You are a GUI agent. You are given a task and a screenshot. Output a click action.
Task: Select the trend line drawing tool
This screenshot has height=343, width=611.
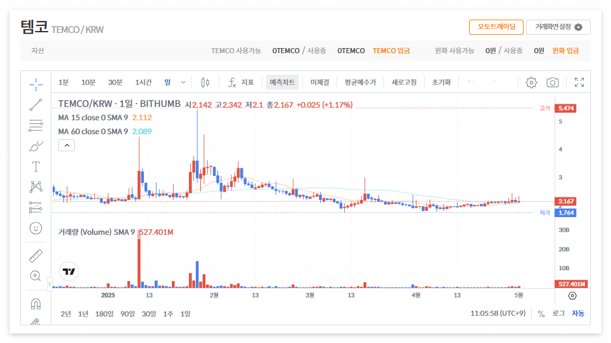point(36,104)
